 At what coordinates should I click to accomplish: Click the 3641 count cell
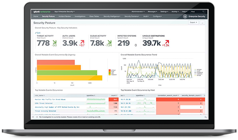click(x=114, y=100)
